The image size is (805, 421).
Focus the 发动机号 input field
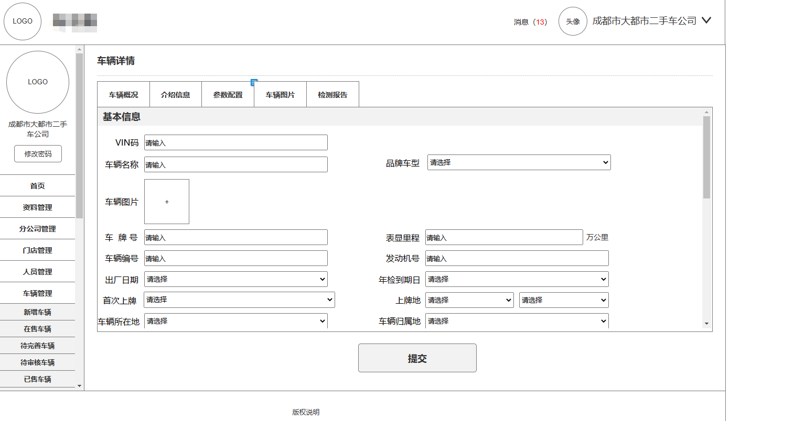517,258
